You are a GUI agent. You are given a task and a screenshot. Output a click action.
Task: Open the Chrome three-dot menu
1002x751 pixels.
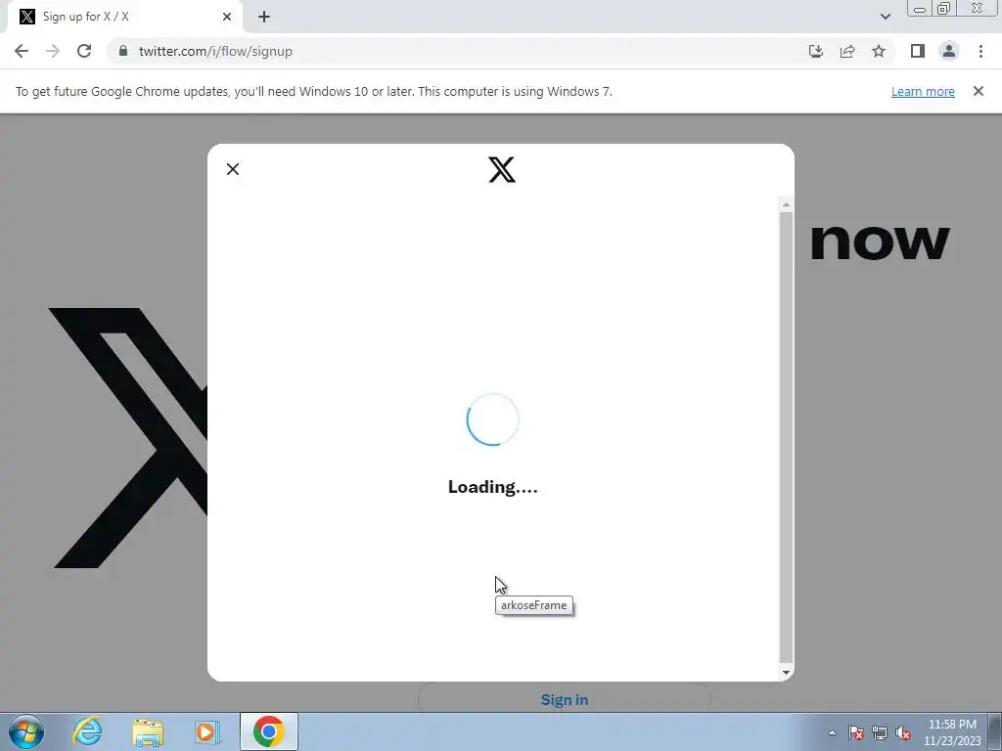[980, 51]
